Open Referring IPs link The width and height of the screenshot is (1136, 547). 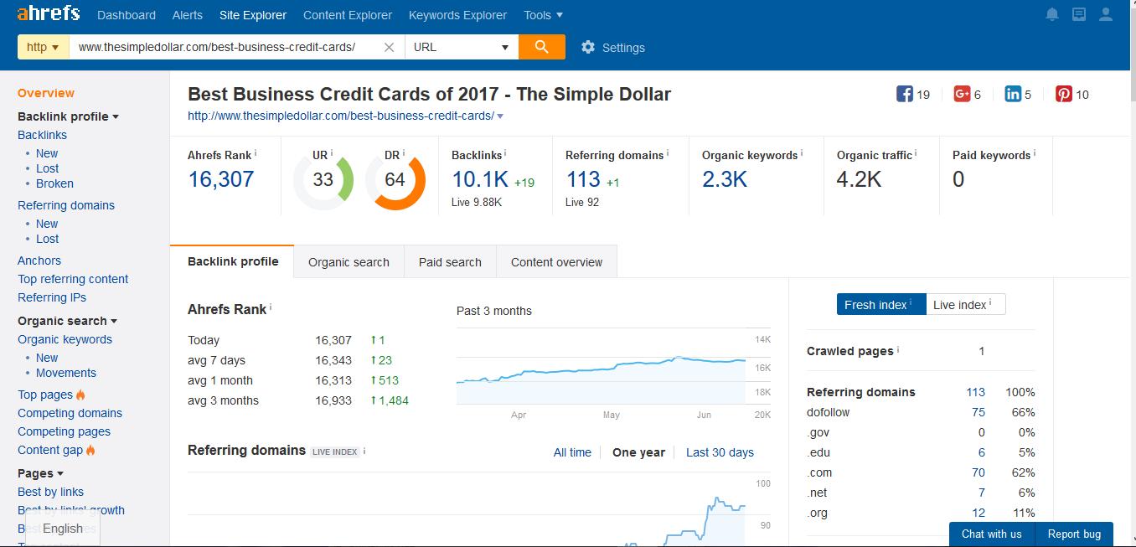click(x=52, y=297)
